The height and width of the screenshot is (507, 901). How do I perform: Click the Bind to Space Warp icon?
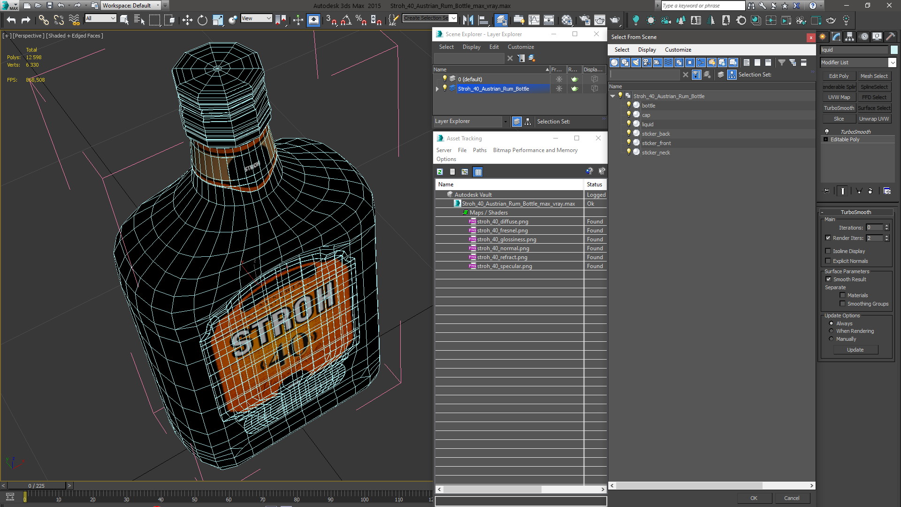(x=74, y=20)
